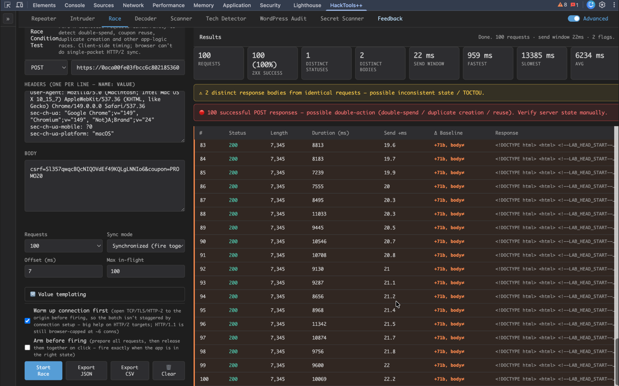The height and width of the screenshot is (386, 619).
Task: Click duration value 11342 in row 96
Action: (319, 324)
